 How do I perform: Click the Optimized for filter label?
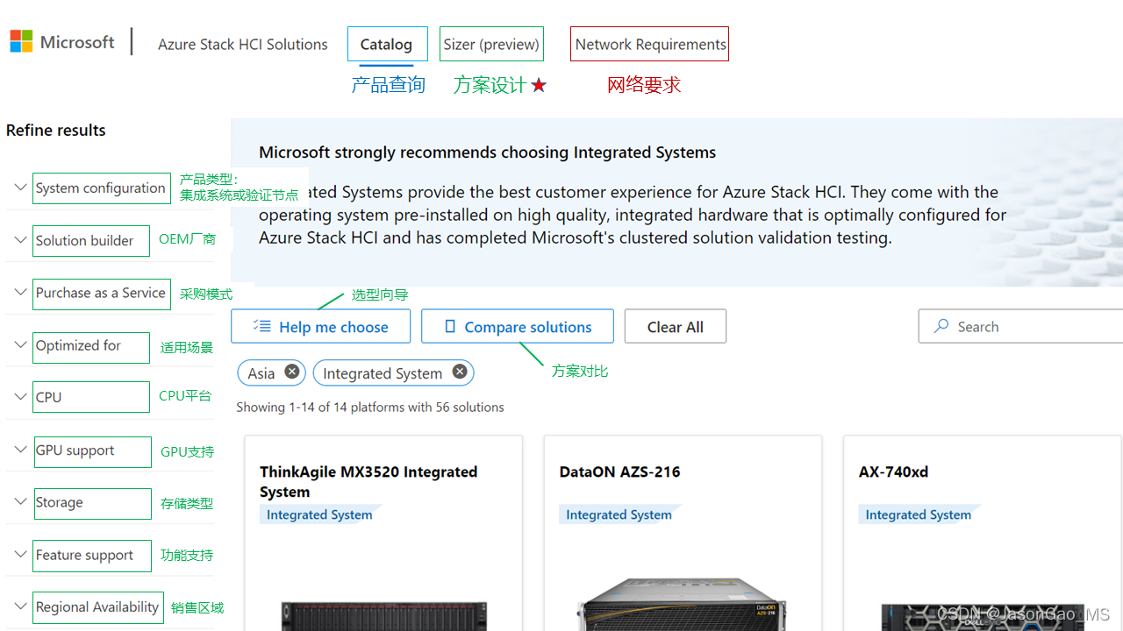pyautogui.click(x=79, y=345)
